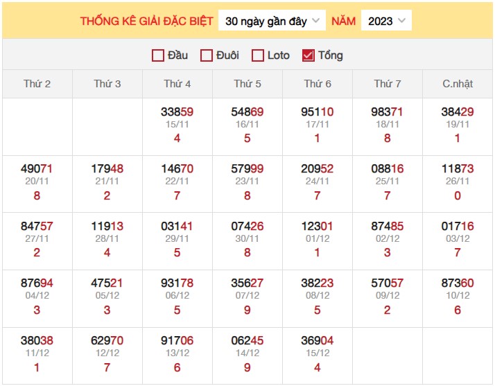
Task: Click the Thứ 2 column header
Action: (37, 84)
